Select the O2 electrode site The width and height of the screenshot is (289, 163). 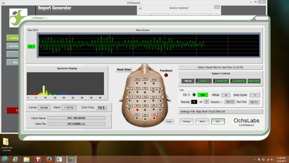(x=154, y=114)
